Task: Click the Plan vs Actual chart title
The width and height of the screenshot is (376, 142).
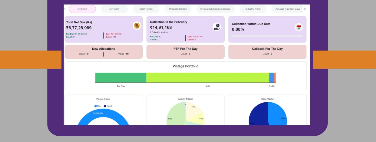Action: point(103,99)
